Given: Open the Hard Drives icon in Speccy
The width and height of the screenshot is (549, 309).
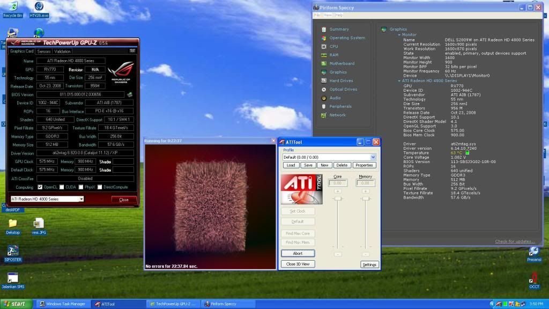Looking at the screenshot, I should tap(324, 81).
